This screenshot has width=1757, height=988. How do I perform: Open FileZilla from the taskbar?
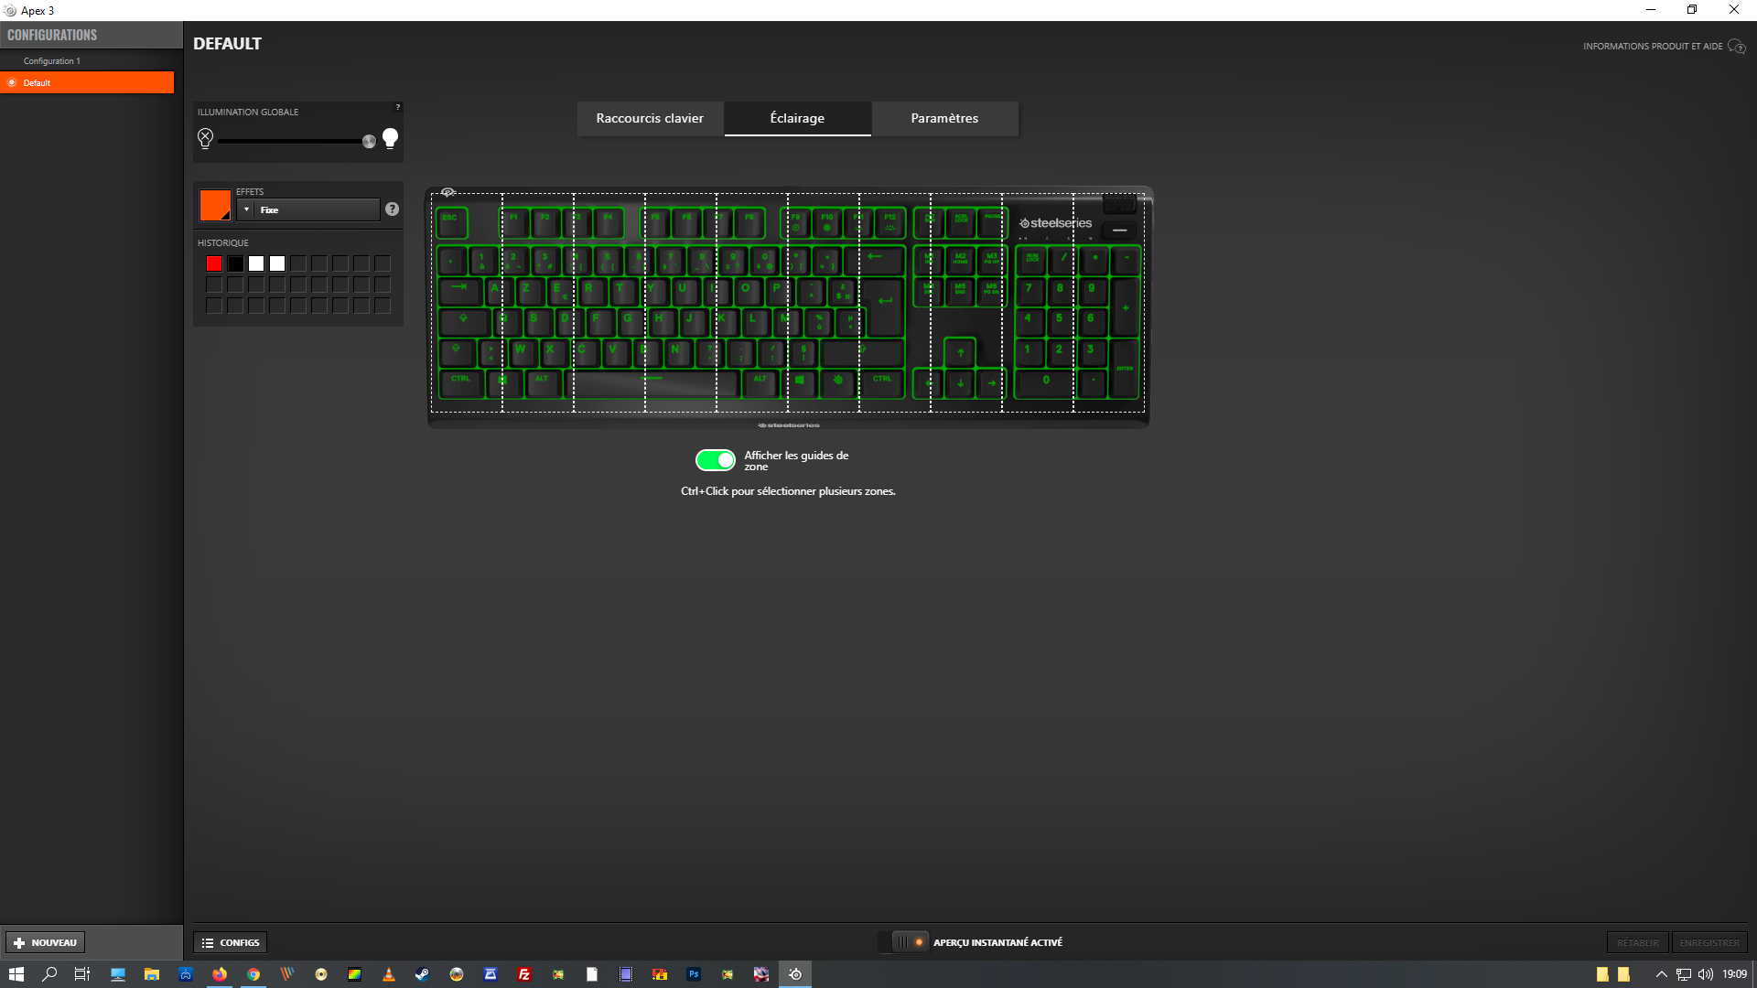524,974
